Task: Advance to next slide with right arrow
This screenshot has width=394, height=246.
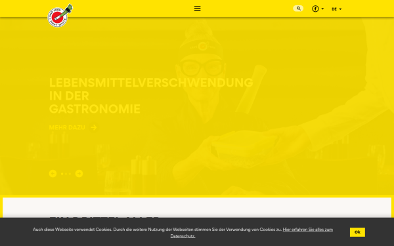Action: click(79, 173)
